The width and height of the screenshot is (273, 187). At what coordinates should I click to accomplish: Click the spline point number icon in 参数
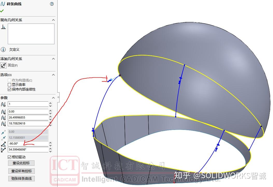(x=3, y=104)
